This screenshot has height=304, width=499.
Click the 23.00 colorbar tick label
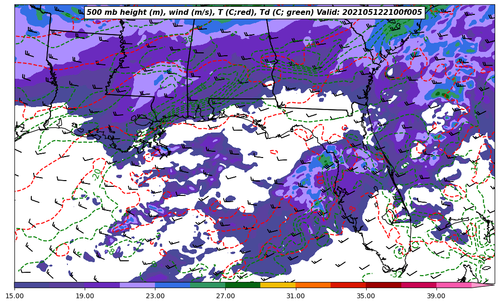(155, 296)
